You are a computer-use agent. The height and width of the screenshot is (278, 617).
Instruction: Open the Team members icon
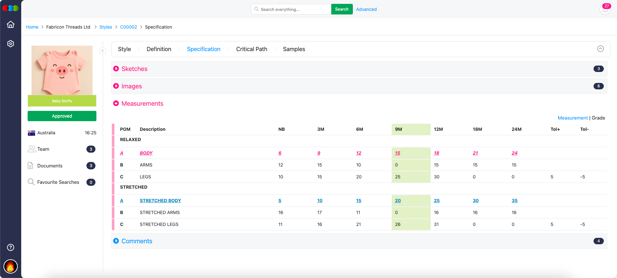click(x=32, y=149)
